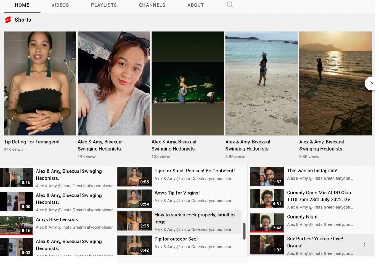Select the About tab
This screenshot has width=379, height=270.
click(195, 5)
